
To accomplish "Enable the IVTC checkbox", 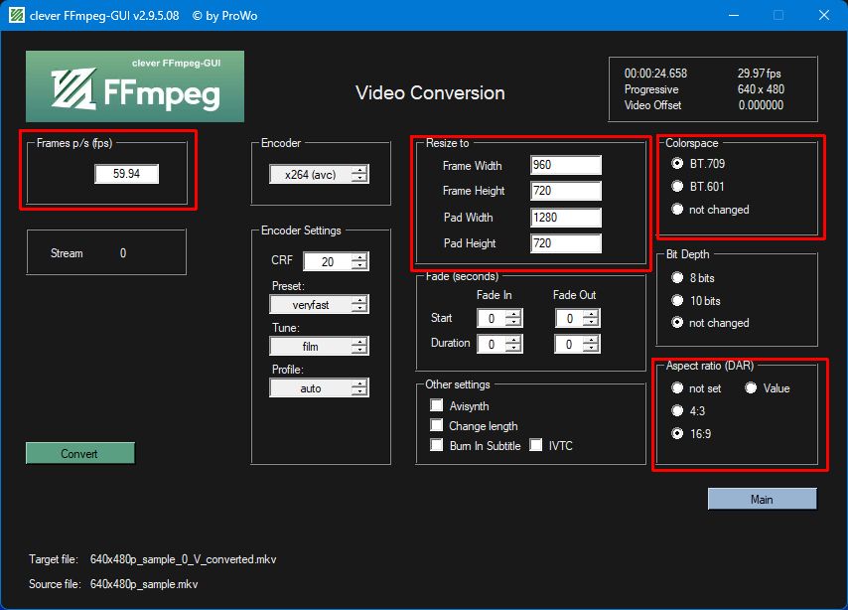I will click(x=536, y=445).
